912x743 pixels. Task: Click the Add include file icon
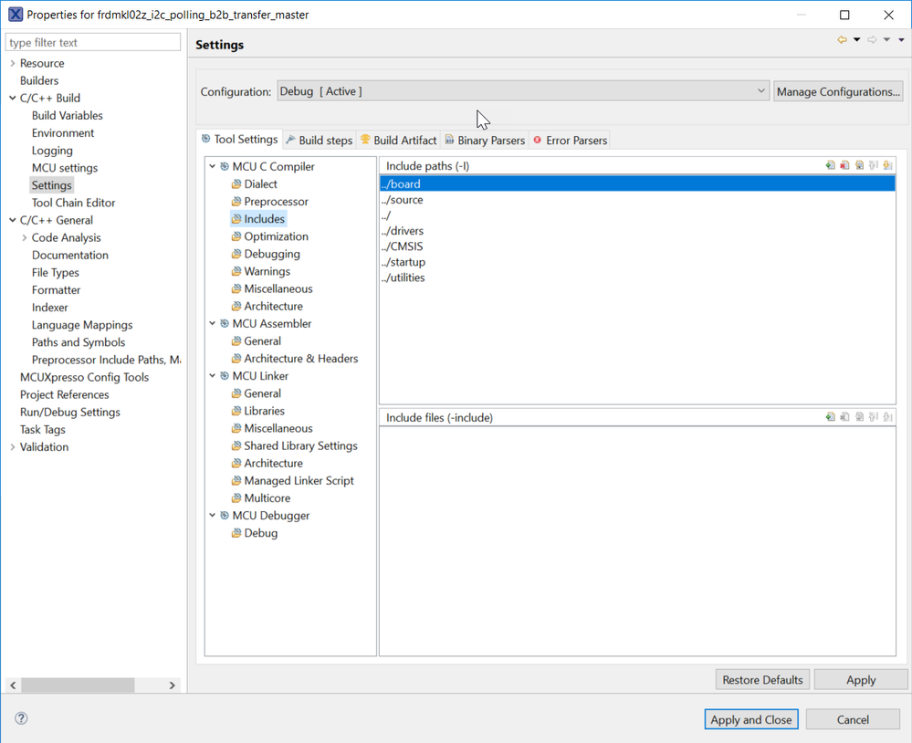[830, 417]
